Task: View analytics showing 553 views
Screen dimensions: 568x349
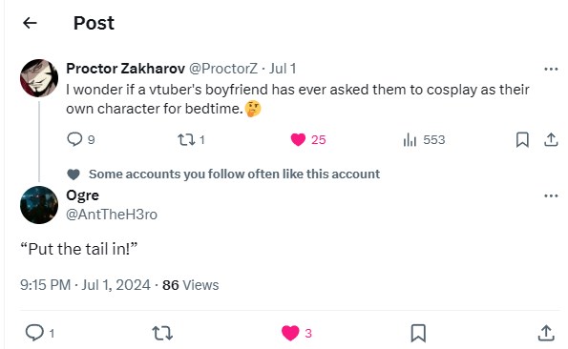Action: pyautogui.click(x=424, y=139)
